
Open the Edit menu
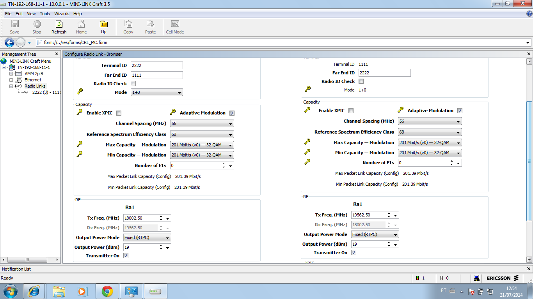point(19,14)
